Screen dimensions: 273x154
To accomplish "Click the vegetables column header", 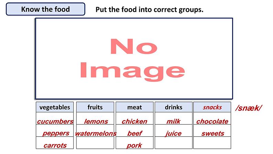I will [x=55, y=107].
